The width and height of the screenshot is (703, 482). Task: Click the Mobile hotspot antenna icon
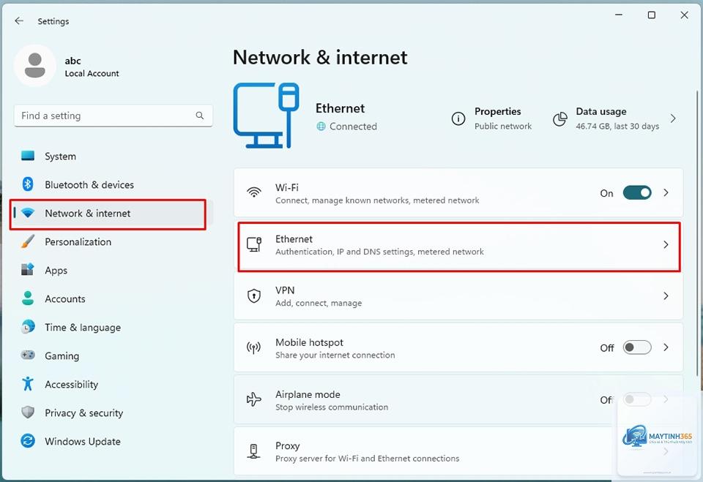(254, 347)
